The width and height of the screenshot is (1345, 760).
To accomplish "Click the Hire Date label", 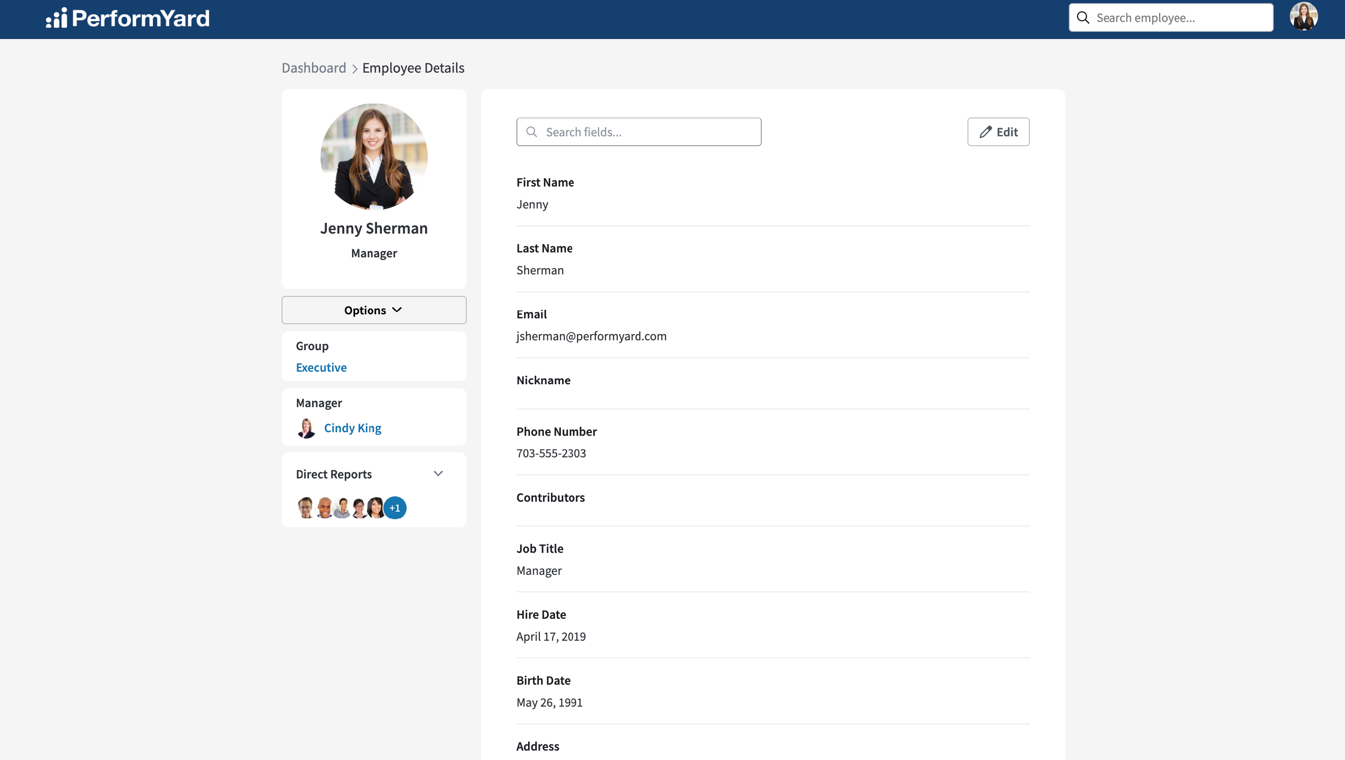I will (541, 614).
